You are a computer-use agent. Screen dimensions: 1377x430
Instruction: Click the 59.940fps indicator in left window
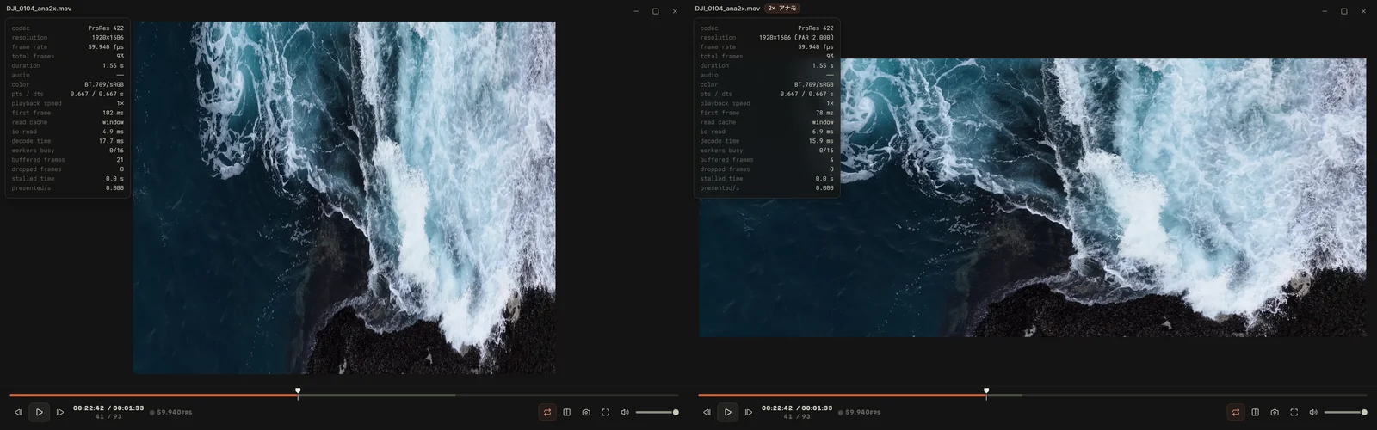(171, 413)
